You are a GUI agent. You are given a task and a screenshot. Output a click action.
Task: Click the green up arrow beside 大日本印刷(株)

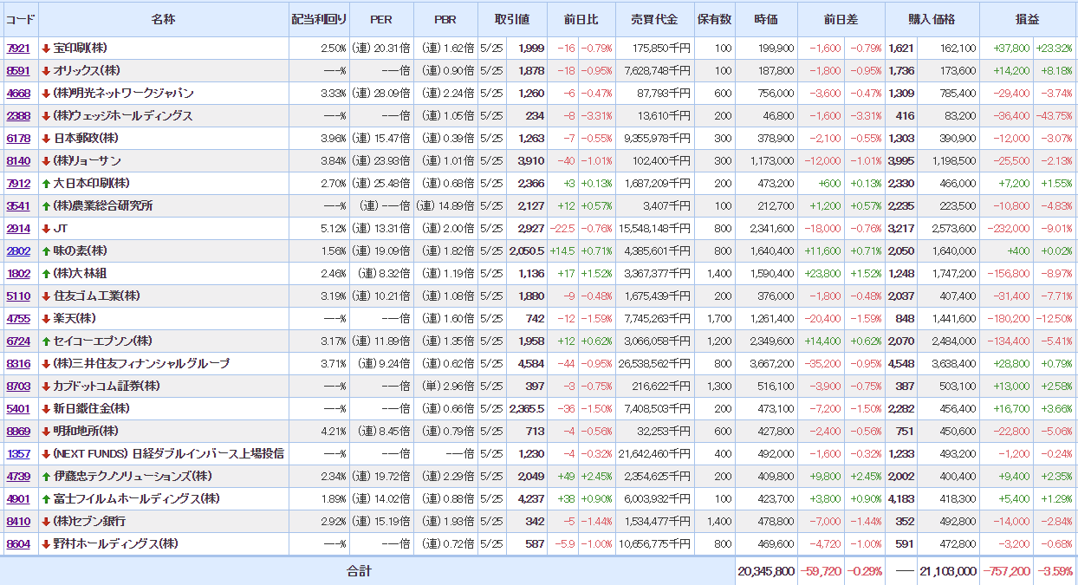[x=46, y=184]
